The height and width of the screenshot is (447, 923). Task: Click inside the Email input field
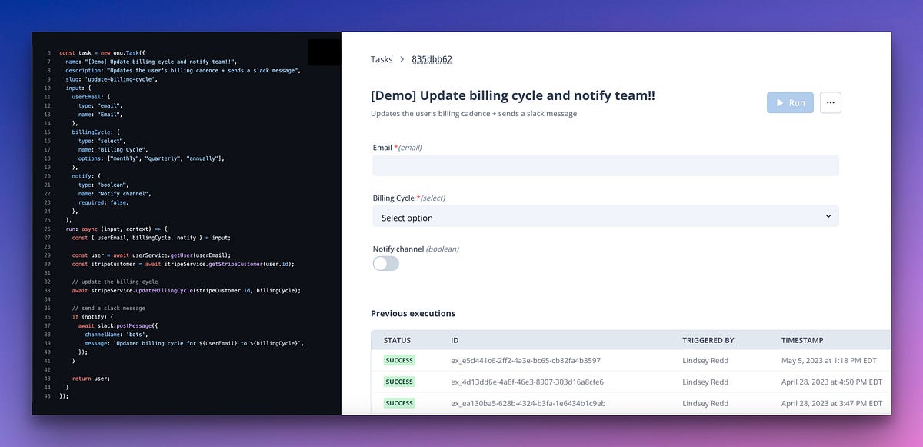coord(605,165)
